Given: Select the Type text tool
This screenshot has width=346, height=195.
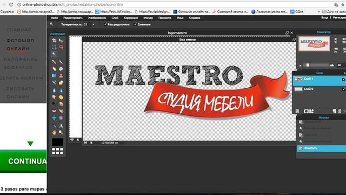Looking at the screenshot, I should pos(61,126).
